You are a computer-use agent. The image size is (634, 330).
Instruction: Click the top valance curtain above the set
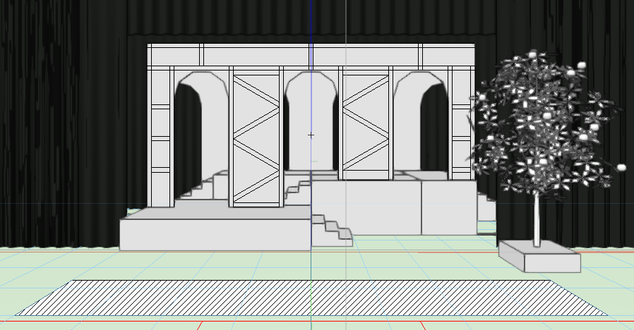pyautogui.click(x=311, y=20)
